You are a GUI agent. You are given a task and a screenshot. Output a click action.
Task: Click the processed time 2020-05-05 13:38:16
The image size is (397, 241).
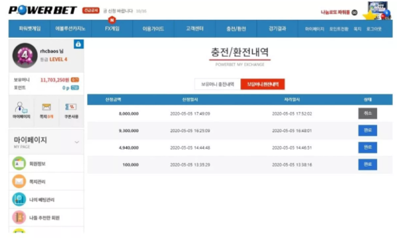click(292, 164)
